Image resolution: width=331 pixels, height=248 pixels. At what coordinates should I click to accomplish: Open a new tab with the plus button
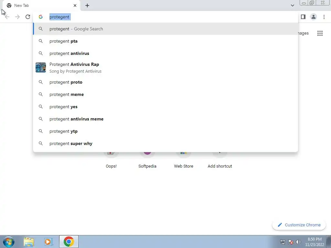87,5
